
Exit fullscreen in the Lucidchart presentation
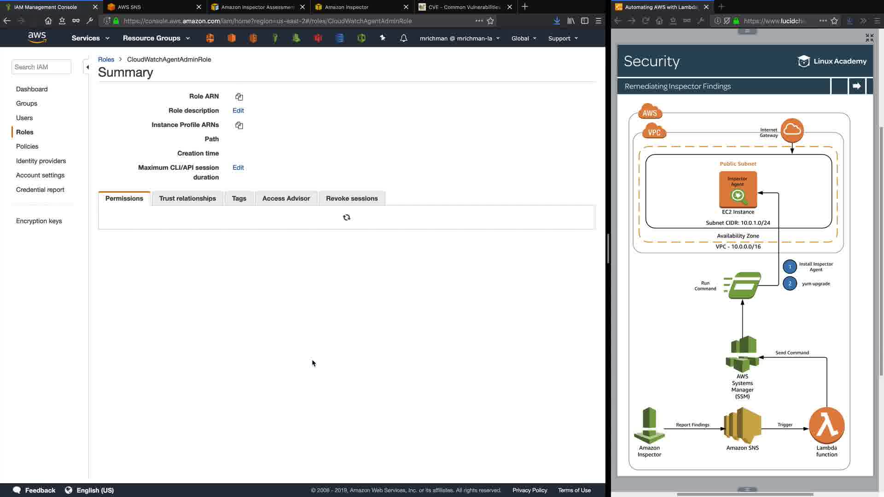coord(869,38)
